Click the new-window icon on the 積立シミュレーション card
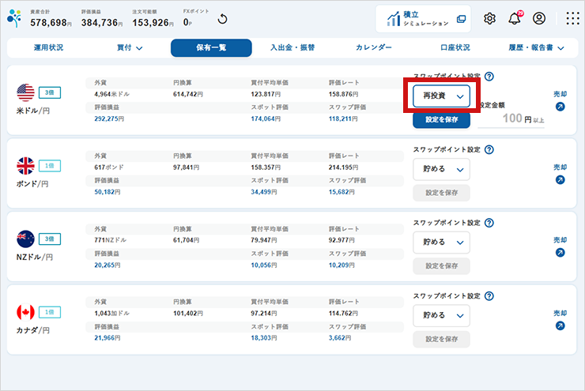Viewport: 585px width, 391px height. tap(461, 19)
